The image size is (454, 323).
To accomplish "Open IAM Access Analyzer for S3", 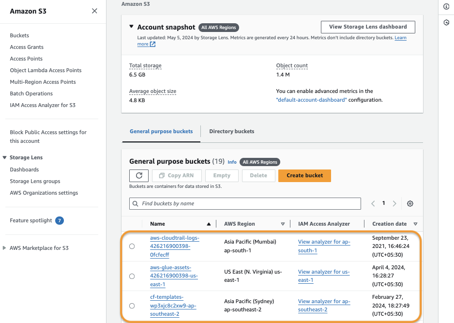I will [43, 105].
